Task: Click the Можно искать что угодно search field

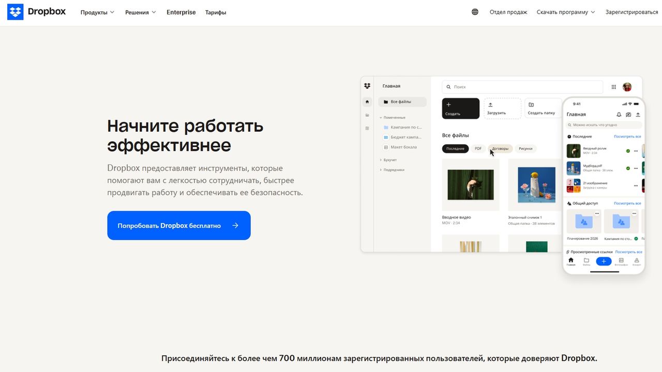Action: (604, 125)
